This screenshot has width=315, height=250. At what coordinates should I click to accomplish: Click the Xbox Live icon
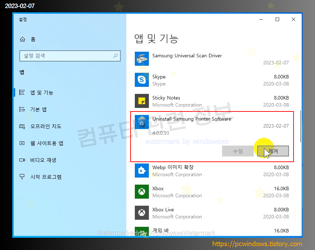tap(141, 213)
